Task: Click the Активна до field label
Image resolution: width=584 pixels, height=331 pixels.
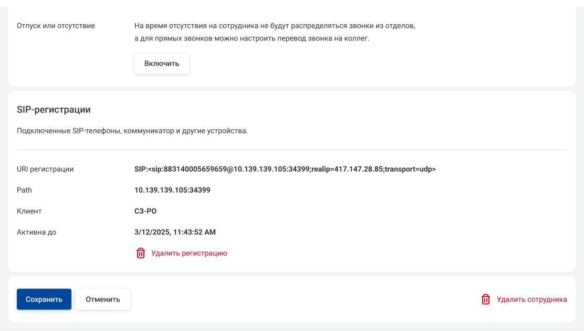Action: tap(36, 232)
